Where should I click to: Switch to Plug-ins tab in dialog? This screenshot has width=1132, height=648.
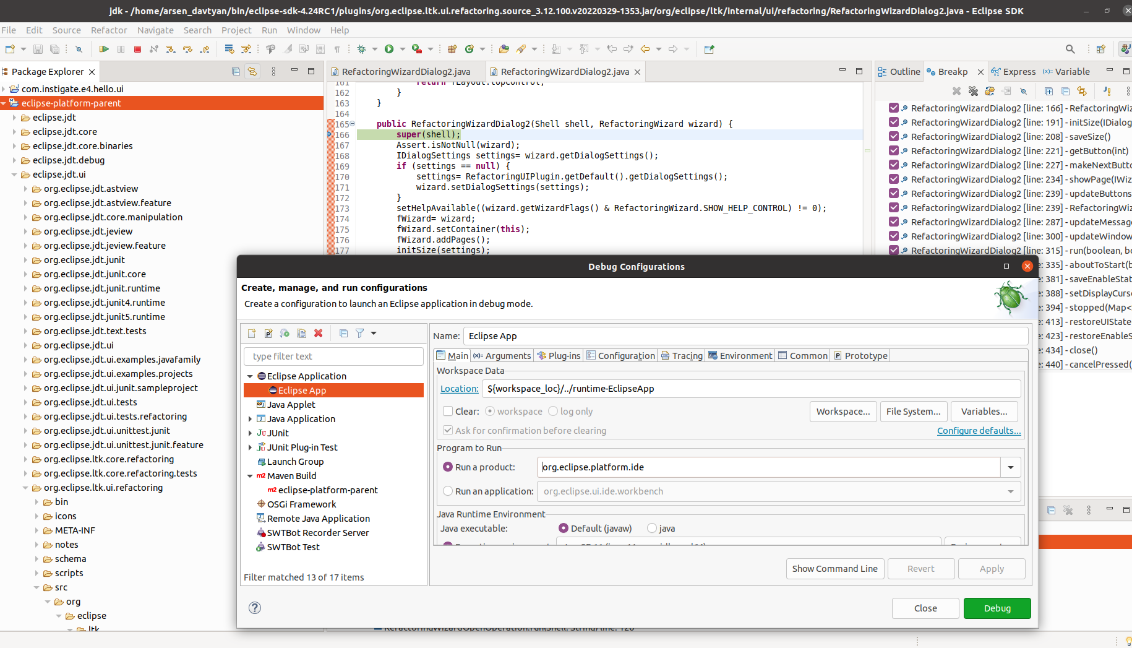[559, 355]
